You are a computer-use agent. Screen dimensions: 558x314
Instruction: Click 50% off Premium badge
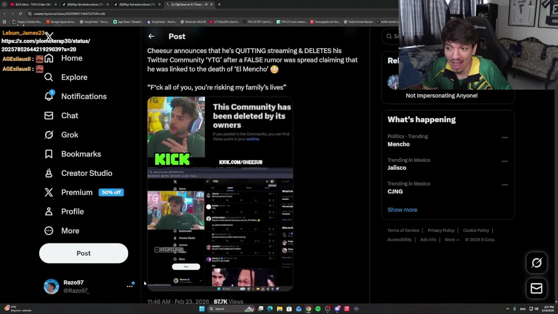click(x=111, y=192)
